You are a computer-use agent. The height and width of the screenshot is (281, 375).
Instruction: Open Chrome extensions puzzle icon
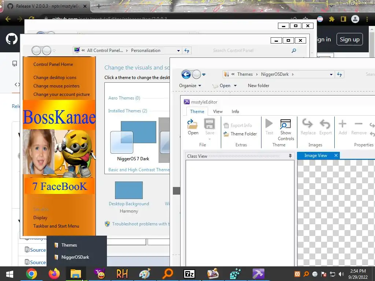click(x=331, y=19)
